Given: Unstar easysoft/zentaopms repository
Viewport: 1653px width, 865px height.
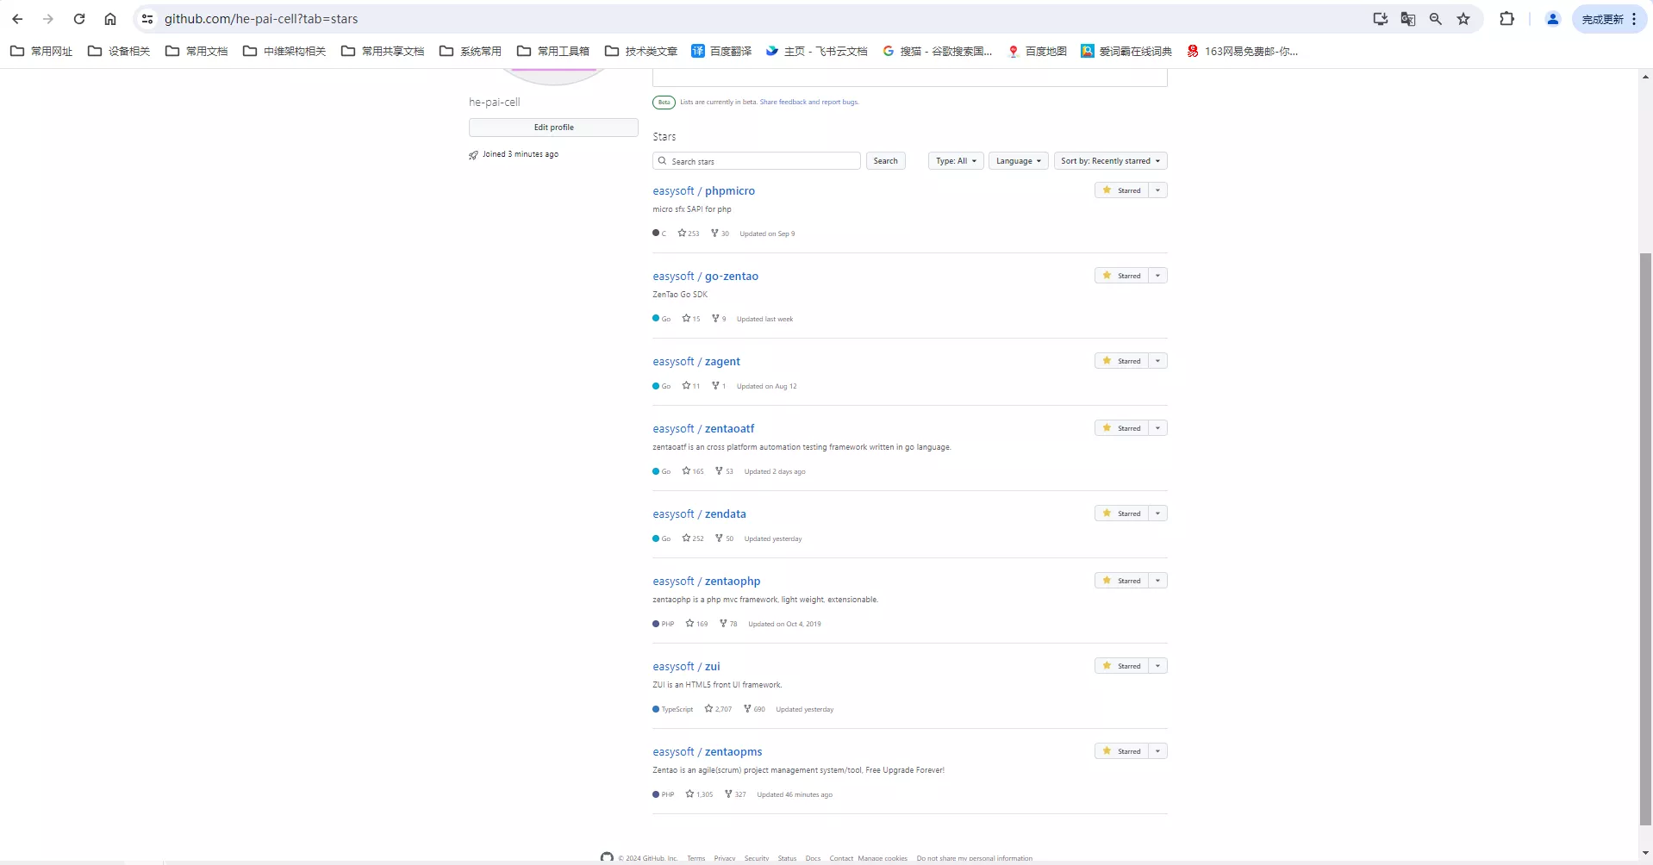Looking at the screenshot, I should click(1120, 751).
